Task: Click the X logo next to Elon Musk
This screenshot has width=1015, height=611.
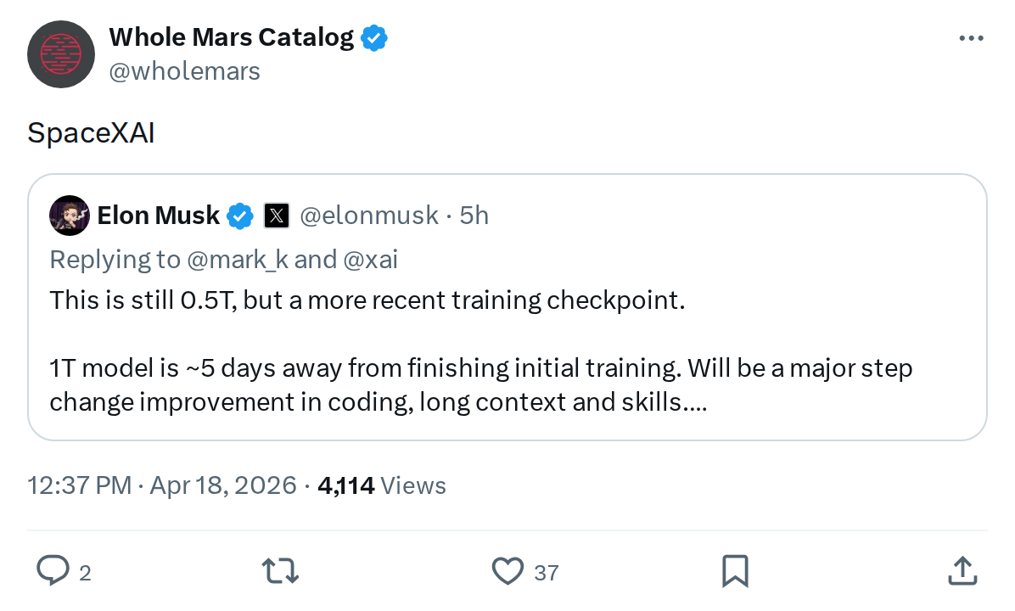Action: [x=276, y=216]
